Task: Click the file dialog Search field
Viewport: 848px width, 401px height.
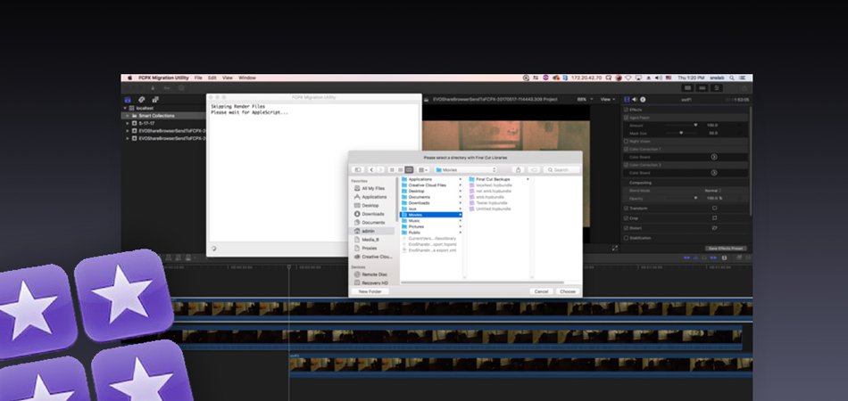Action: coord(561,170)
